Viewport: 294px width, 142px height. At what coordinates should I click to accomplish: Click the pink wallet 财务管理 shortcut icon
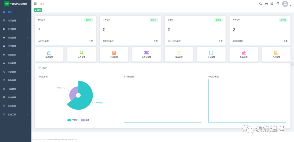244,53
